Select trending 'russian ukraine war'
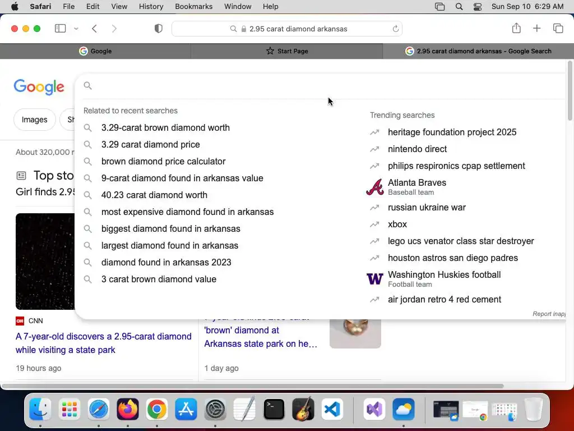The height and width of the screenshot is (431, 574). coord(427,208)
